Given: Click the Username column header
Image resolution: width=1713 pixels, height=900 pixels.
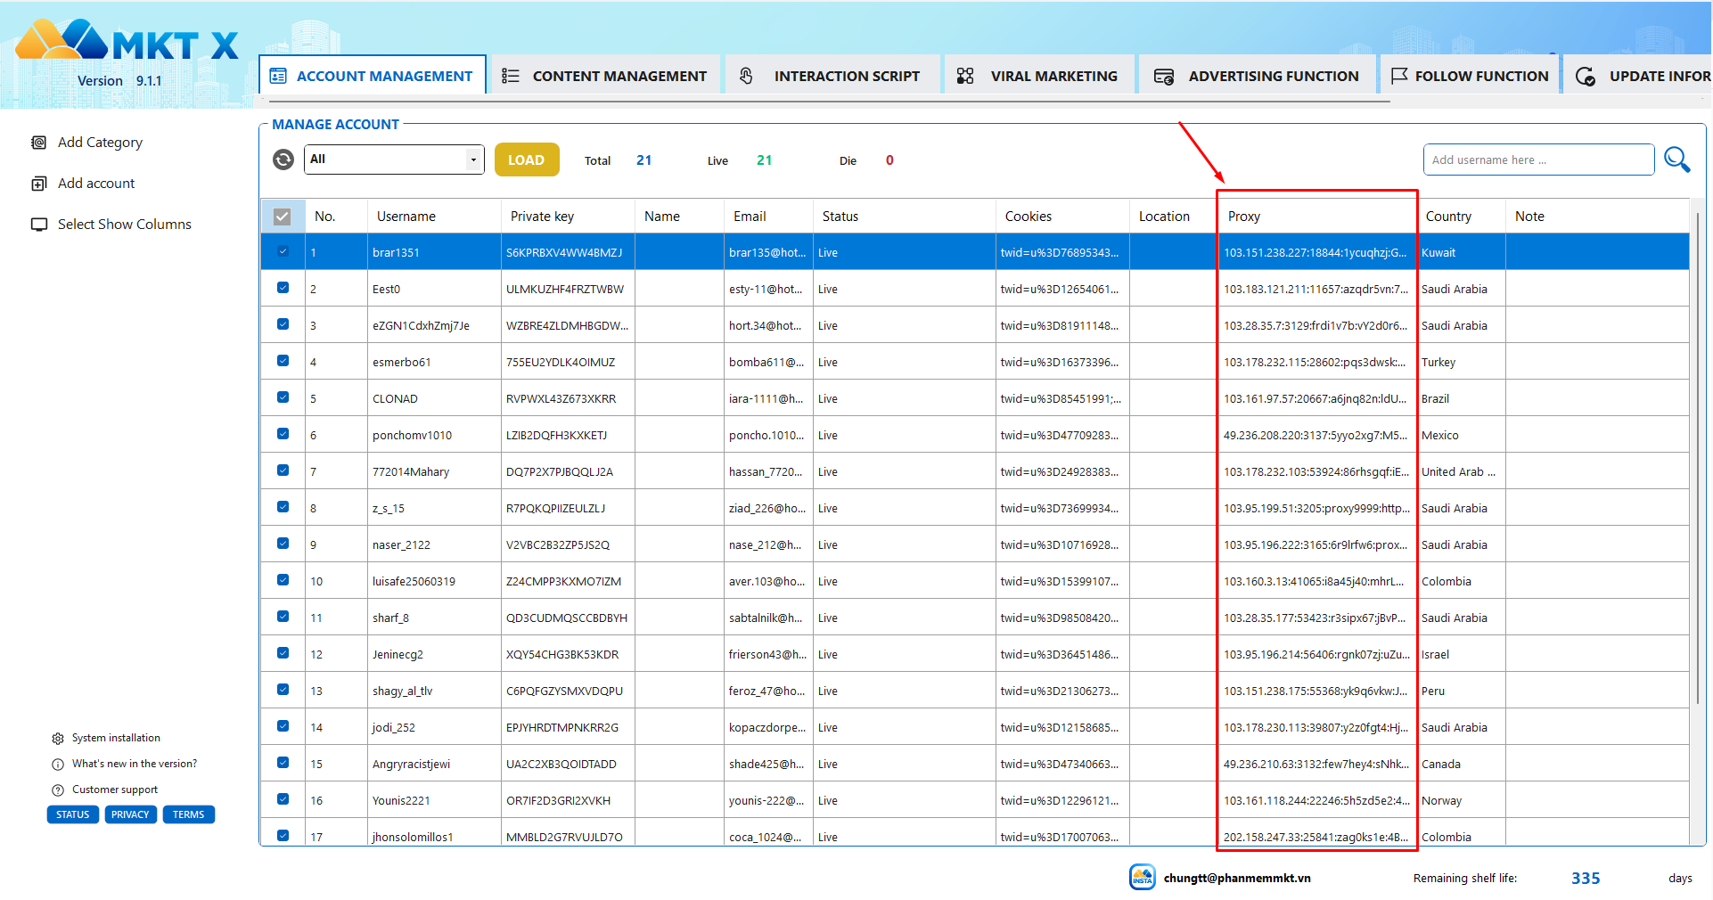Looking at the screenshot, I should point(434,217).
